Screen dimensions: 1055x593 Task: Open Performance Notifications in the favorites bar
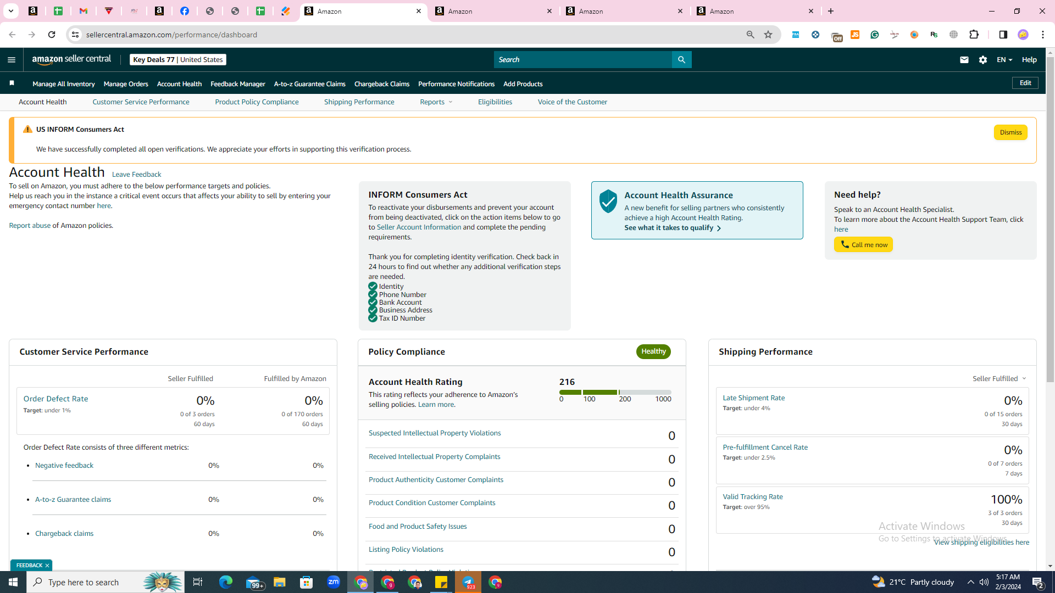456,84
